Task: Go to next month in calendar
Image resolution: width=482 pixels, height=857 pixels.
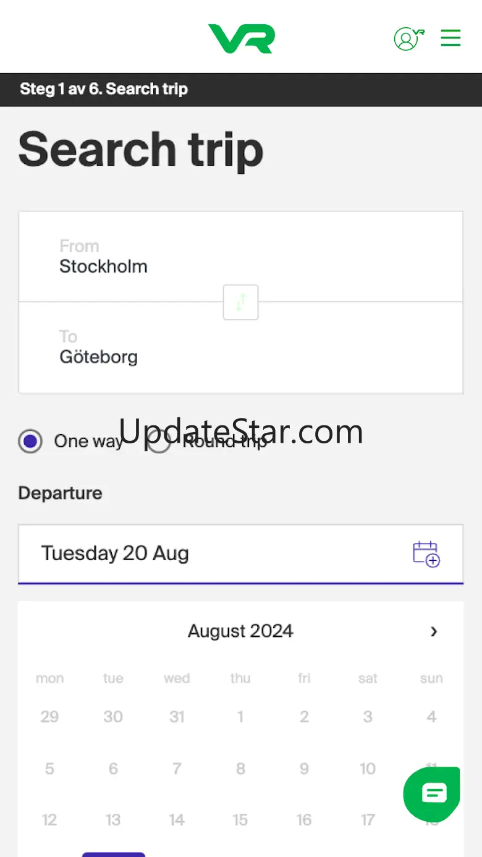Action: click(x=434, y=631)
